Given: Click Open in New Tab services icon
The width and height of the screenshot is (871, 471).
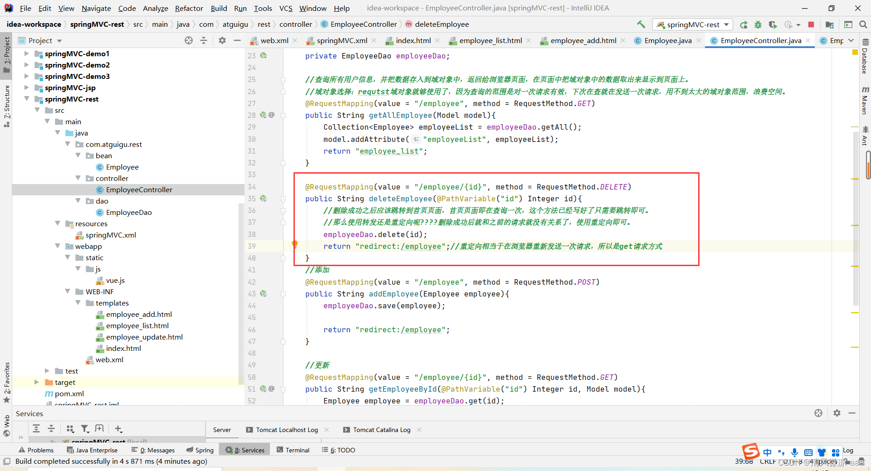Looking at the screenshot, I should coord(99,428).
